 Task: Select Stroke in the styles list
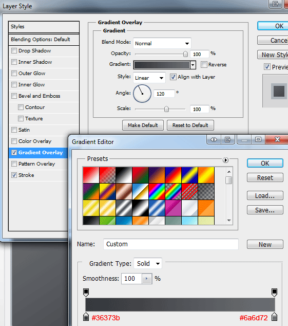[26, 175]
